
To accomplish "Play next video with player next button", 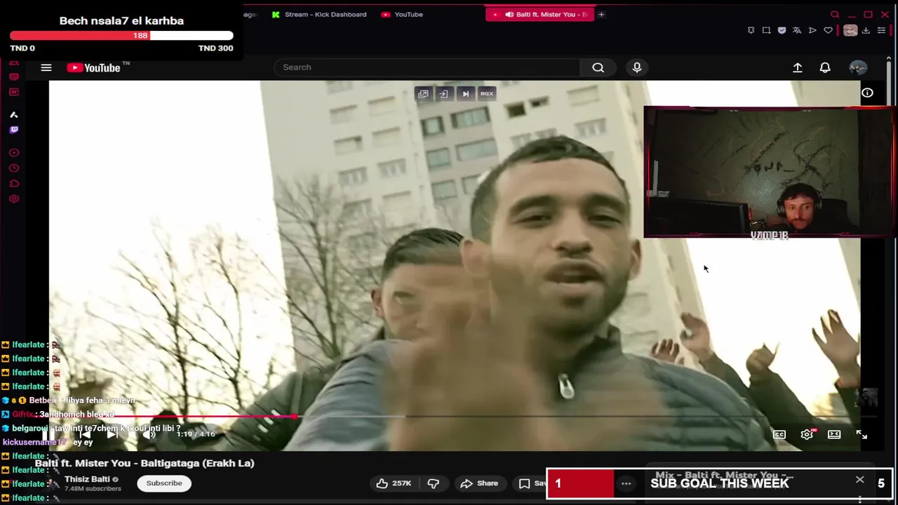I will (112, 434).
